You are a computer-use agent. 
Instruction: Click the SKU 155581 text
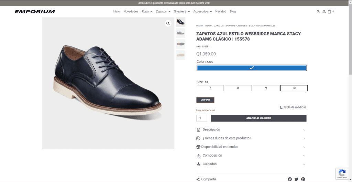[203, 47]
